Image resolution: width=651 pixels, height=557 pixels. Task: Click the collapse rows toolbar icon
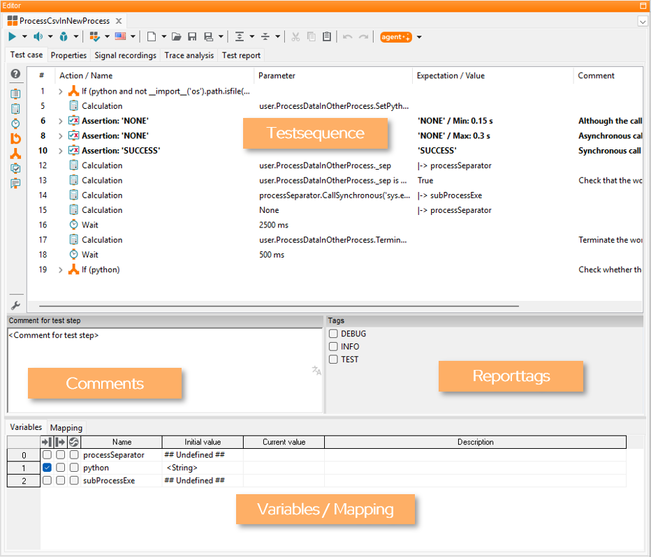265,37
